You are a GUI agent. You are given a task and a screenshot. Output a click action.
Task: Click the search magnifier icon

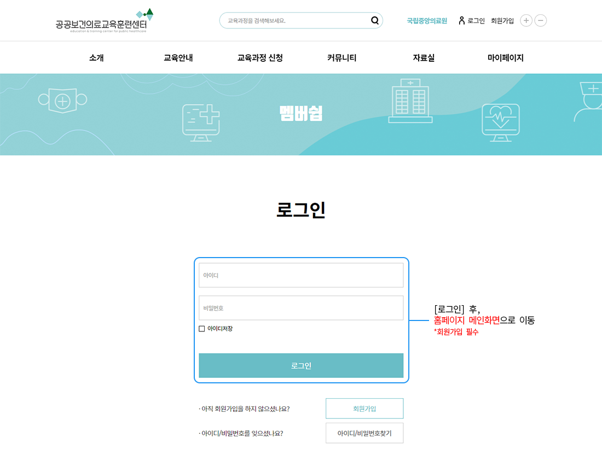(374, 20)
